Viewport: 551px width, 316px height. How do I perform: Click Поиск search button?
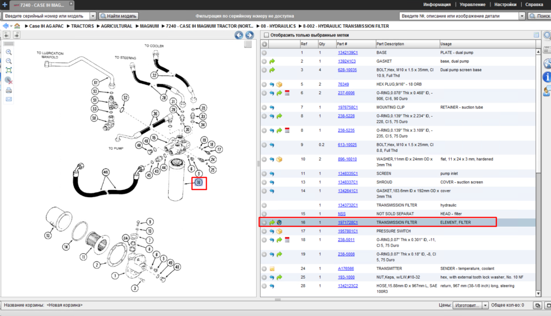click(540, 16)
